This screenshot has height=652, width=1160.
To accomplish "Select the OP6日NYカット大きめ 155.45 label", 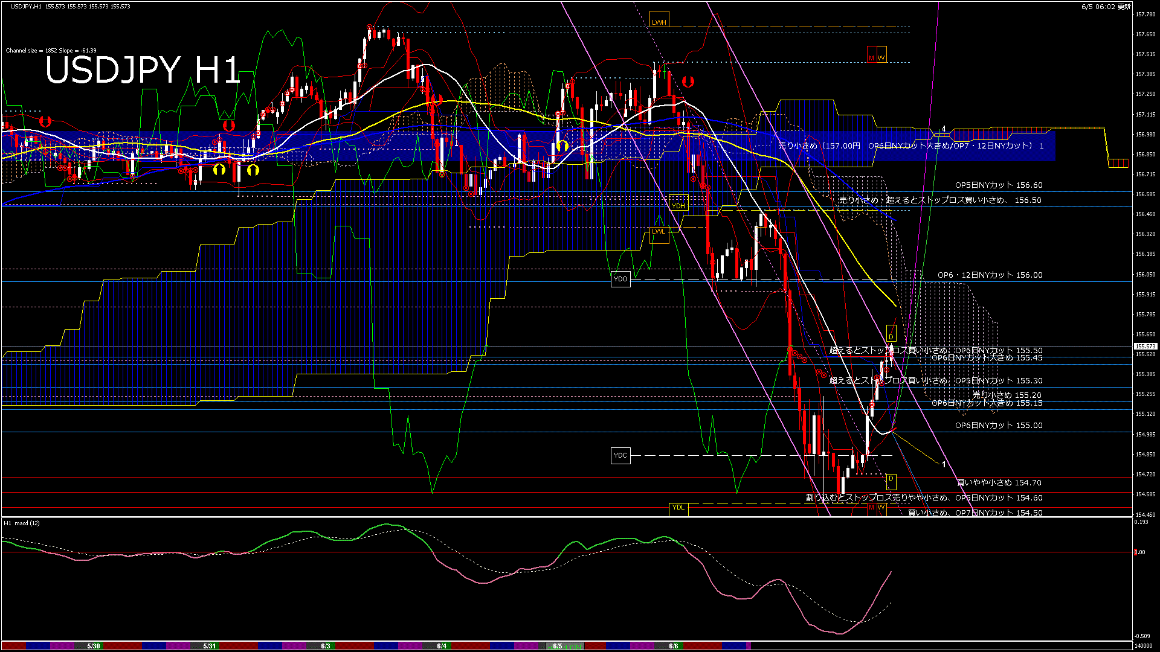I will pyautogui.click(x=987, y=358).
